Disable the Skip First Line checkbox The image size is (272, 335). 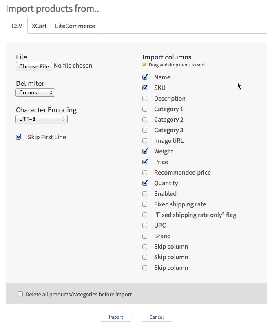18,137
